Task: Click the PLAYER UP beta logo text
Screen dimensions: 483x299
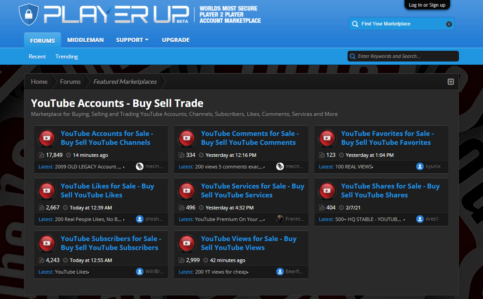Action: pos(116,14)
